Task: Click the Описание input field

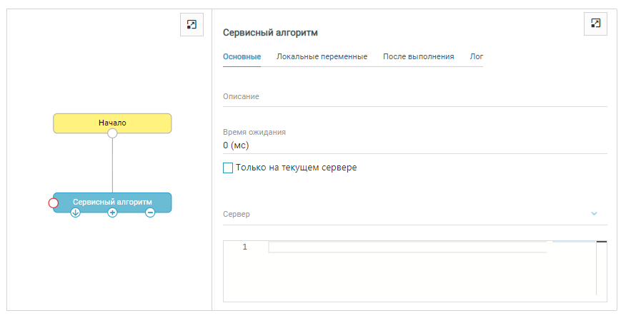Action: coord(414,97)
